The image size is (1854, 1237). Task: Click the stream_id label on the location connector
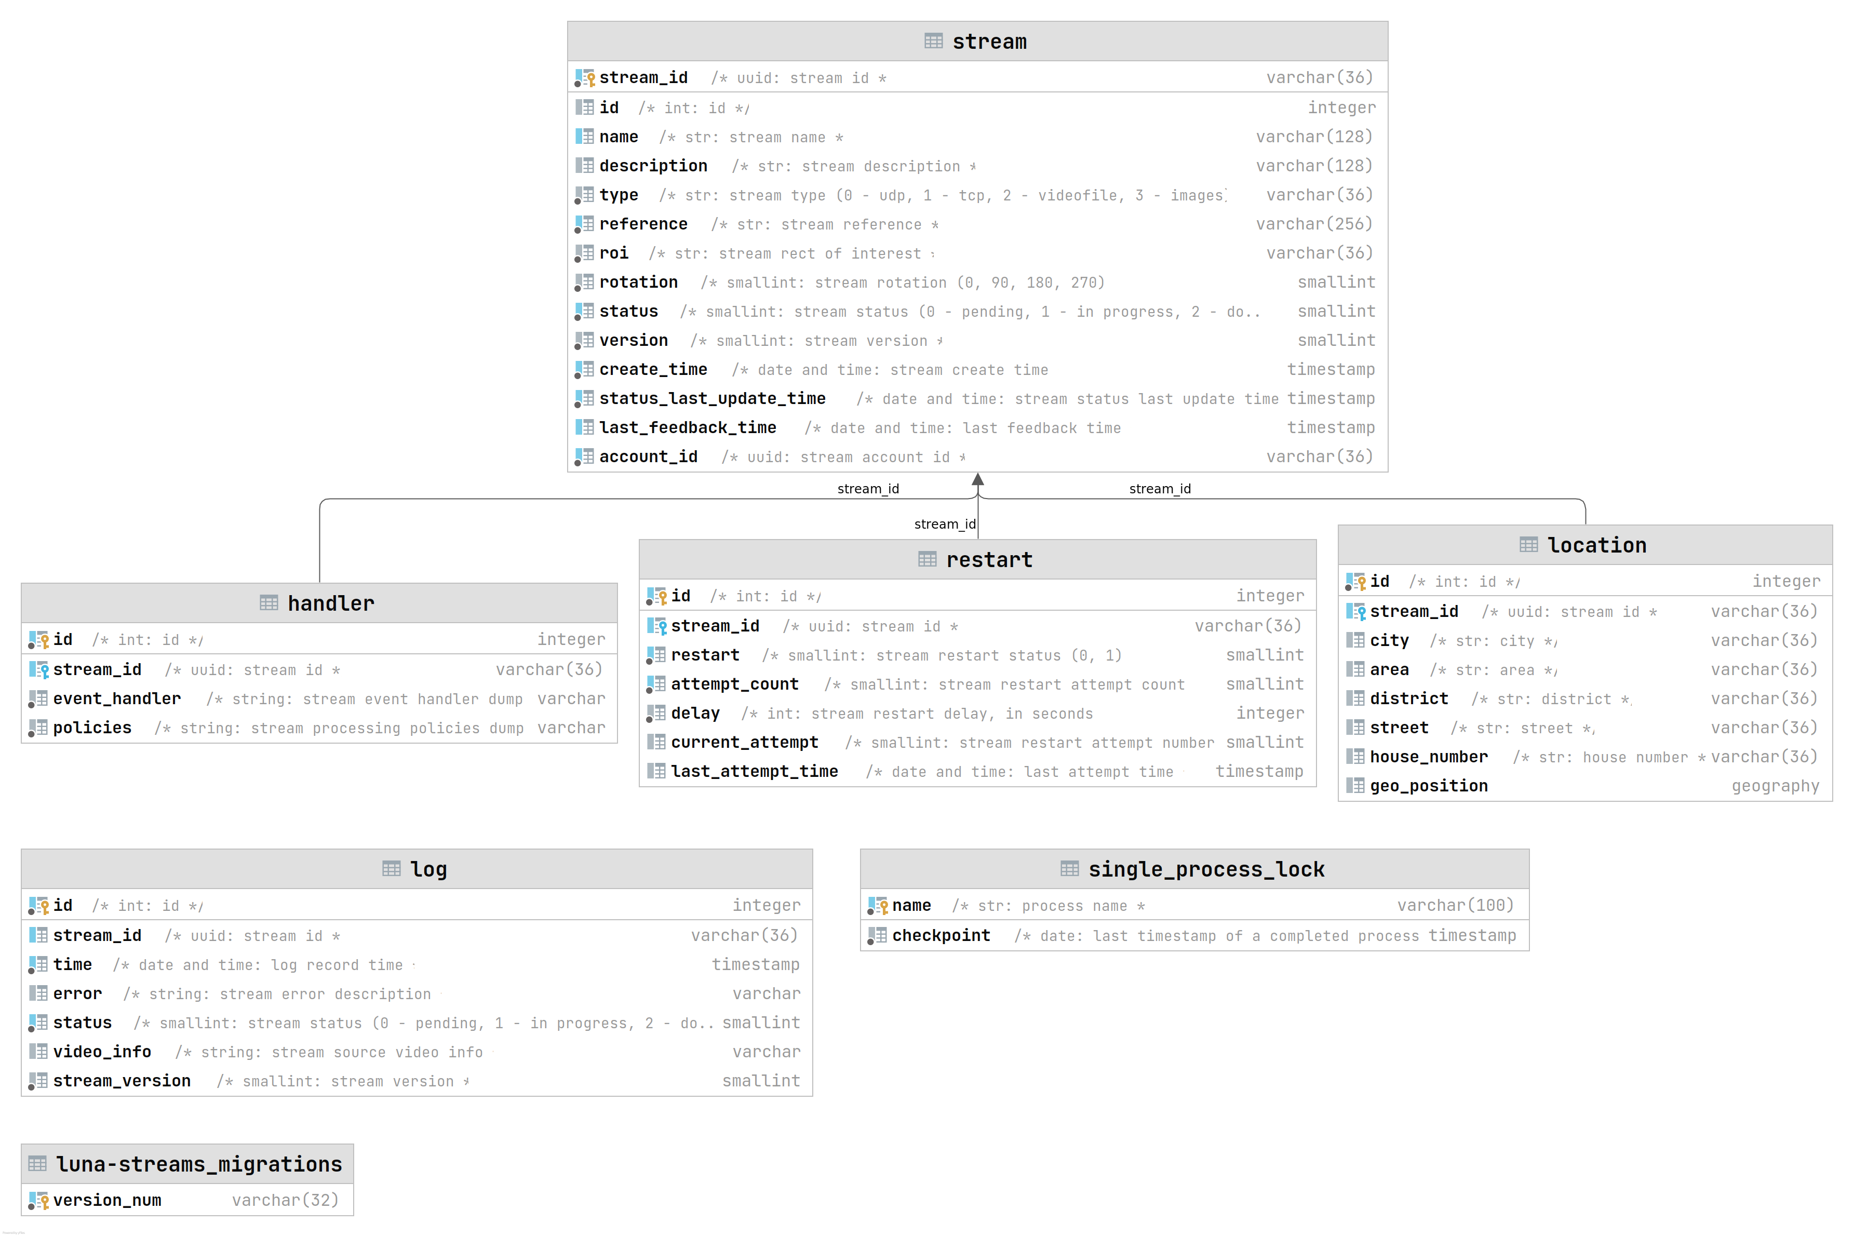pos(1160,488)
